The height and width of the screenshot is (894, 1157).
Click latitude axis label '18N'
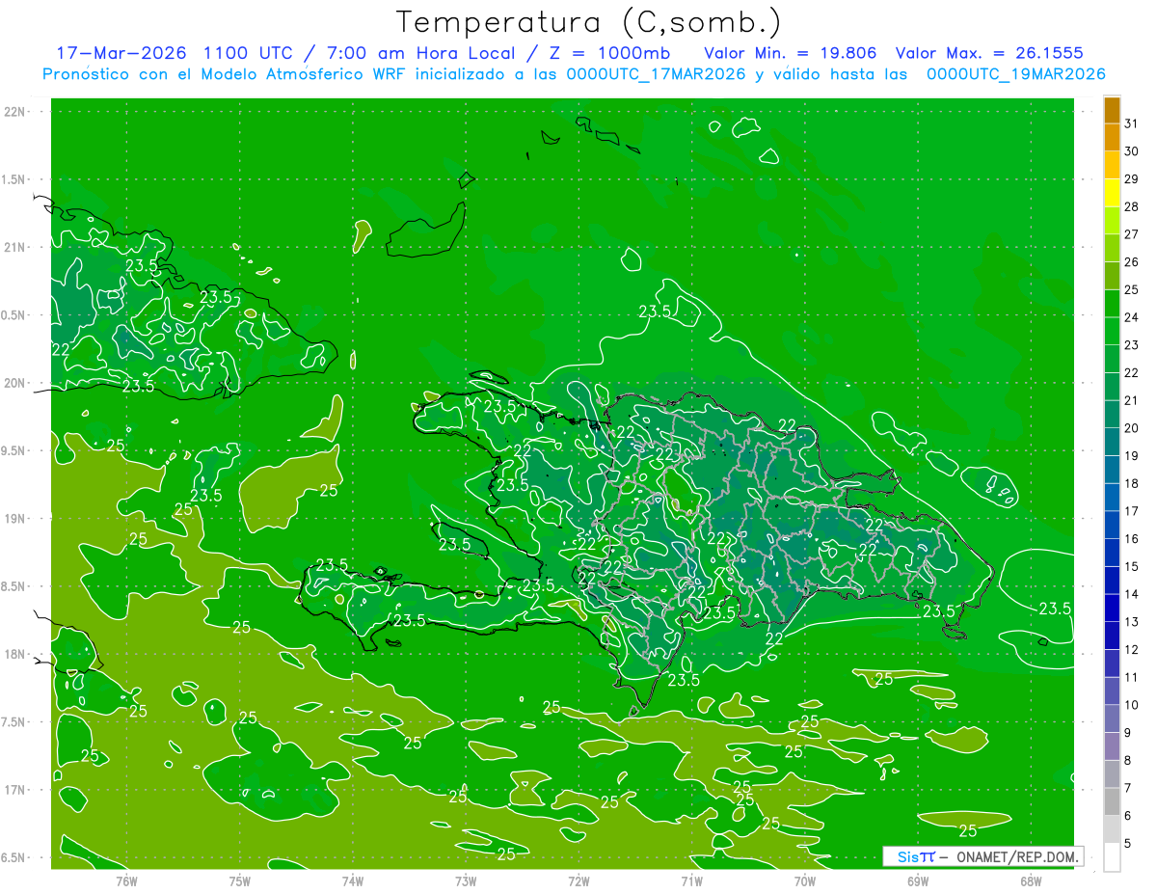14,654
